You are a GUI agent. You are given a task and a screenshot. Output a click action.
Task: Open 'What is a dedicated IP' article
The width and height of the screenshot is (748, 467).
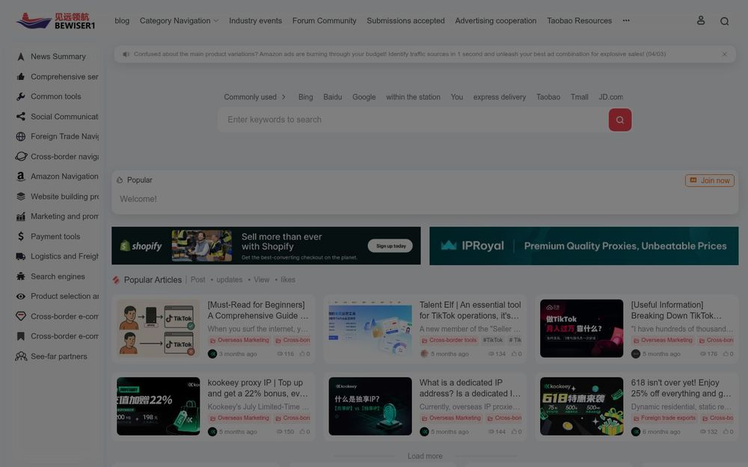tap(470, 388)
